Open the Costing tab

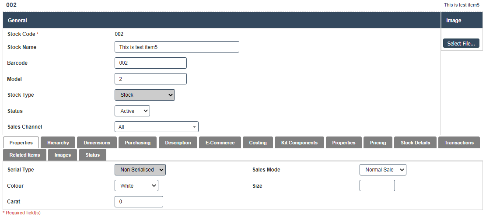[258, 143]
